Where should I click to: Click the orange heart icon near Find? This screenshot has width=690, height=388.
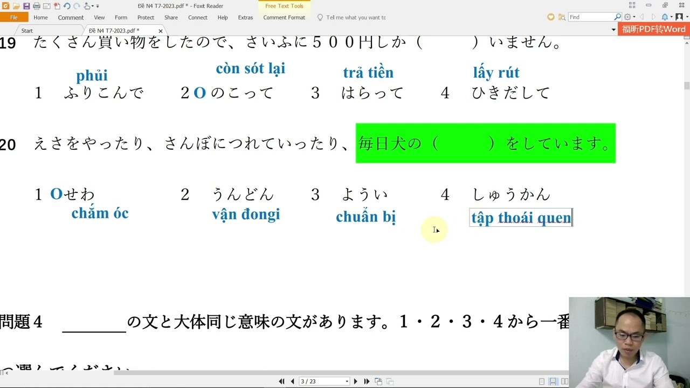coord(551,17)
